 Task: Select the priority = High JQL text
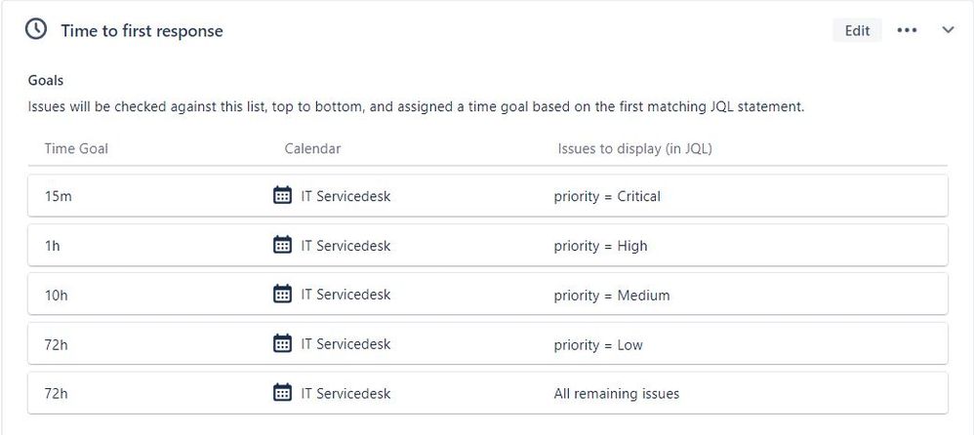600,246
